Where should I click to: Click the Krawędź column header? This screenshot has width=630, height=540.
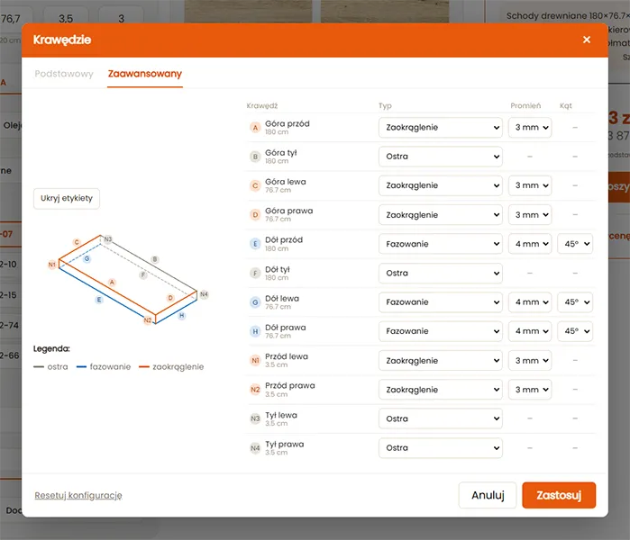click(262, 105)
